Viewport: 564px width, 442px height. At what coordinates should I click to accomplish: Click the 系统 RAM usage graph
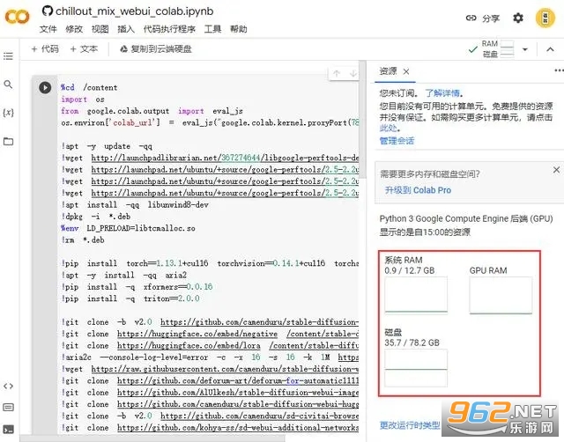pyautogui.click(x=416, y=294)
